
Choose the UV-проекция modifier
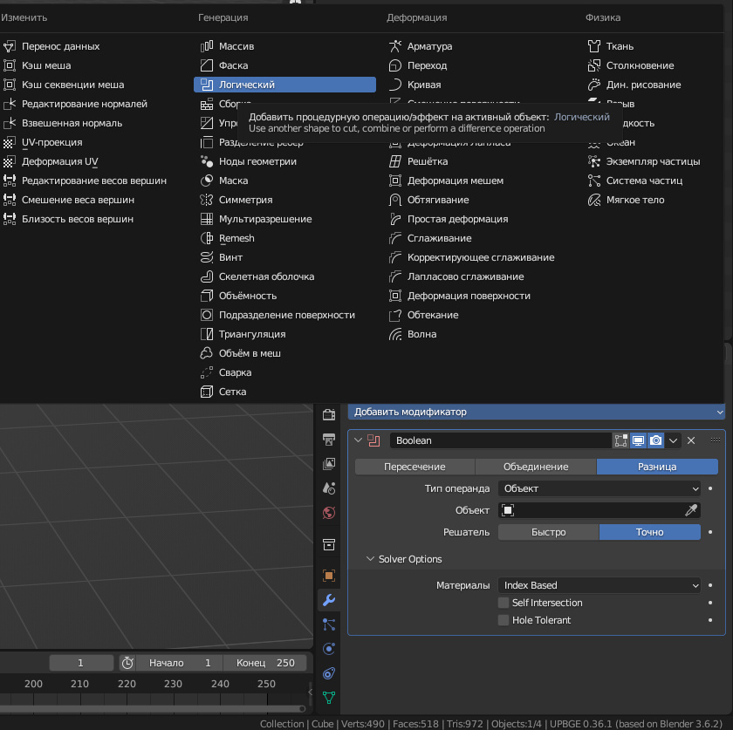pyautogui.click(x=93, y=142)
